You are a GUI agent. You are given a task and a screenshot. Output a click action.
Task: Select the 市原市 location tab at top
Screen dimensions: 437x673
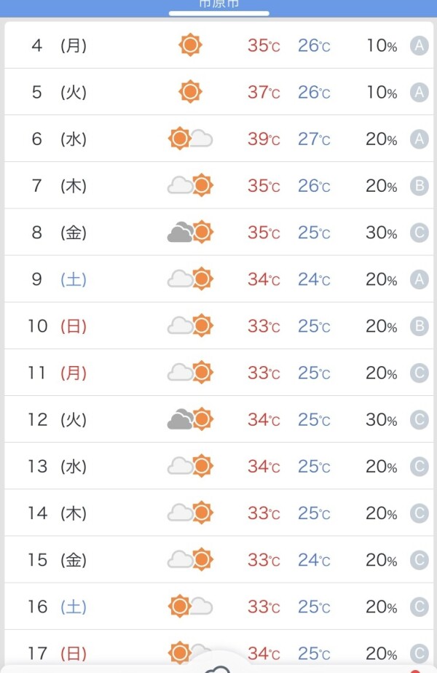pos(219,5)
